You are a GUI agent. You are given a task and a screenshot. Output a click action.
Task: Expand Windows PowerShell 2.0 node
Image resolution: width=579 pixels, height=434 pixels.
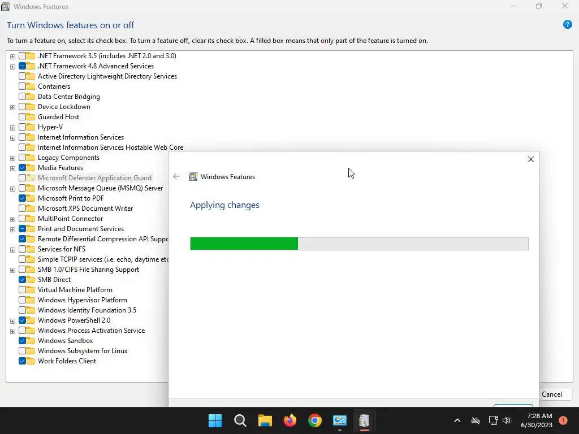tap(12, 321)
